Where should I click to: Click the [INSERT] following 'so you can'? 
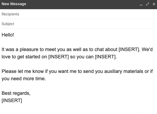click(106, 57)
